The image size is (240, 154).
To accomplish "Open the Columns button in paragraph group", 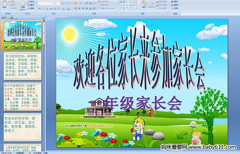I will (x=94, y=8).
